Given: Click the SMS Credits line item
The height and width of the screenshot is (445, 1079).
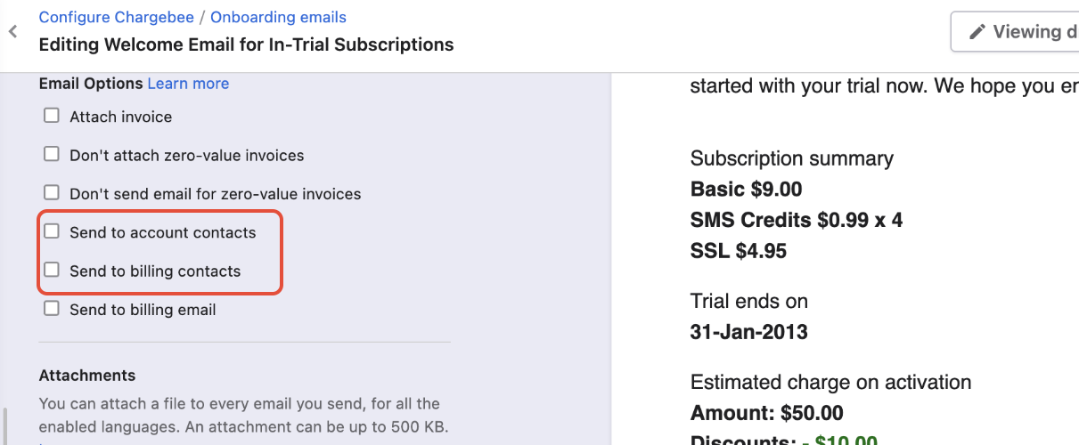Looking at the screenshot, I should [796, 220].
